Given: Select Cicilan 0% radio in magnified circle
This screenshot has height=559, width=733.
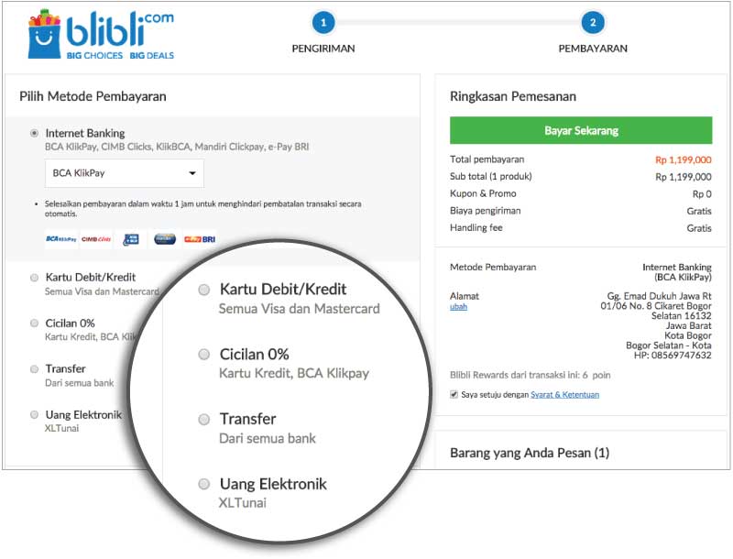Looking at the screenshot, I should [x=203, y=355].
